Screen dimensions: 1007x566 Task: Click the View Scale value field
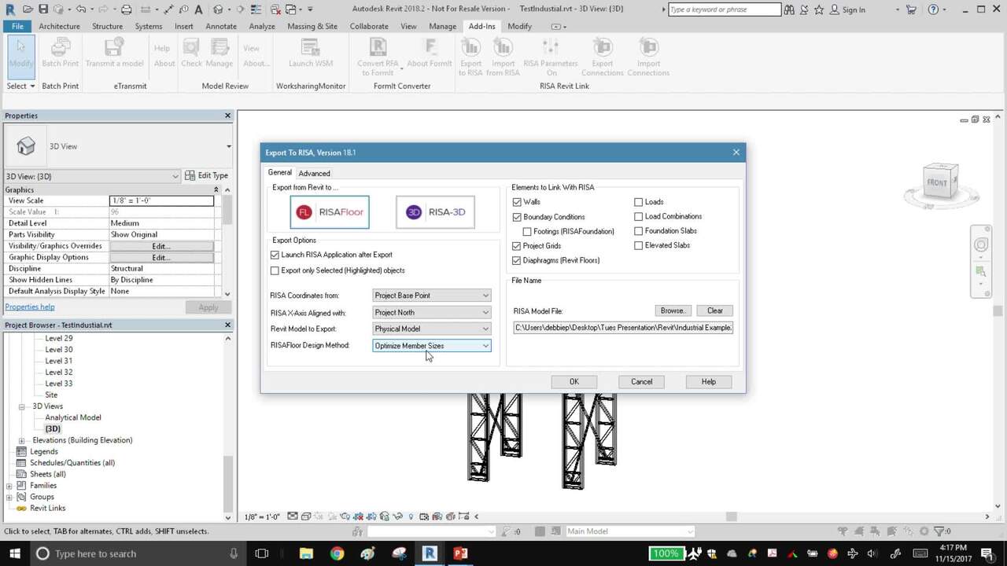[161, 200]
